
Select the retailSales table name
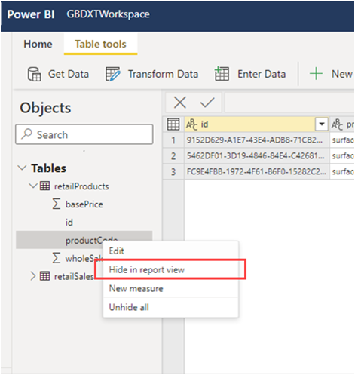coord(74,276)
